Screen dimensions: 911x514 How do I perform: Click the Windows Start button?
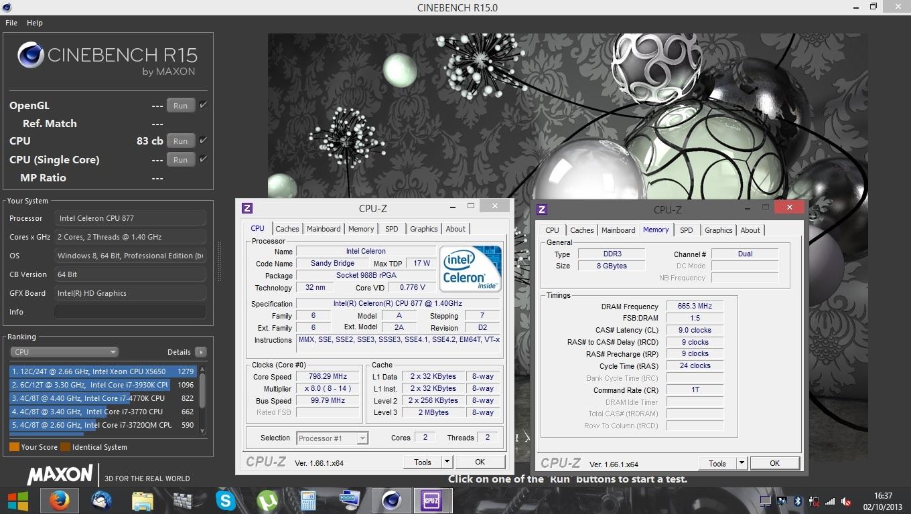[x=18, y=501]
